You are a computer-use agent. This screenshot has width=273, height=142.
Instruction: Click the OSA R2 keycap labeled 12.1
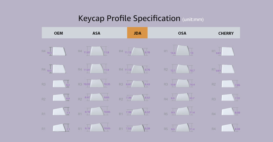[x=183, y=69]
